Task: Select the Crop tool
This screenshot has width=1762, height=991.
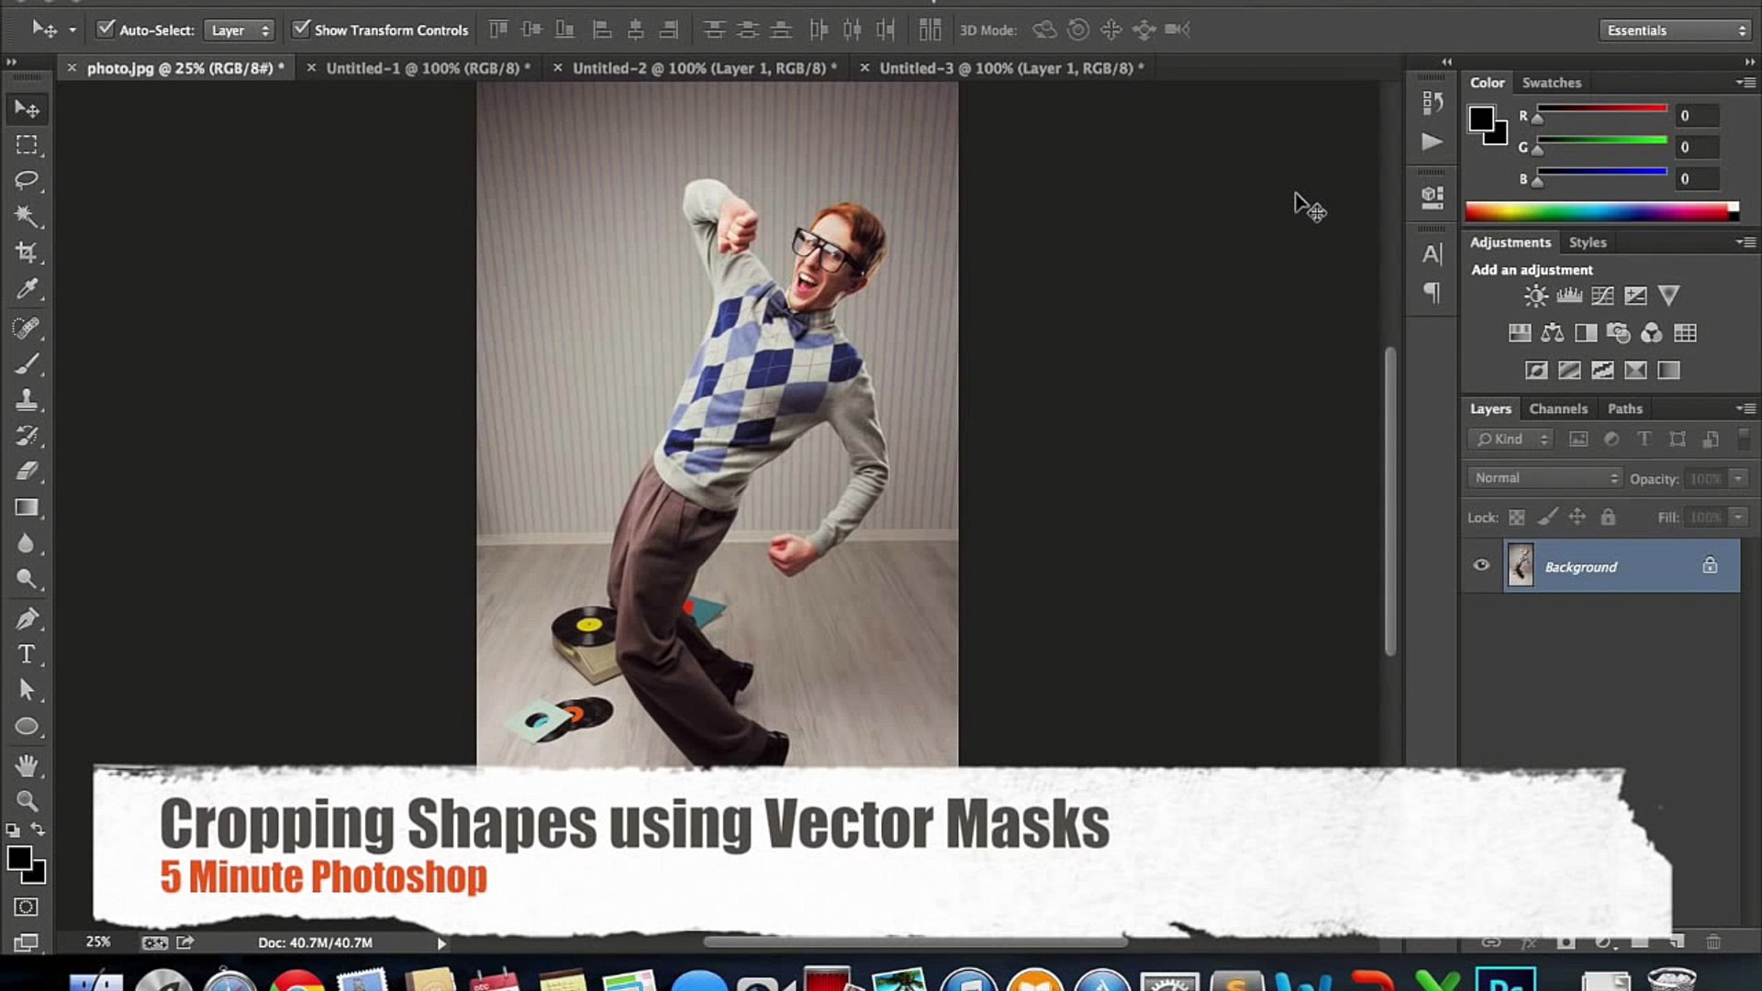Action: pos(26,252)
